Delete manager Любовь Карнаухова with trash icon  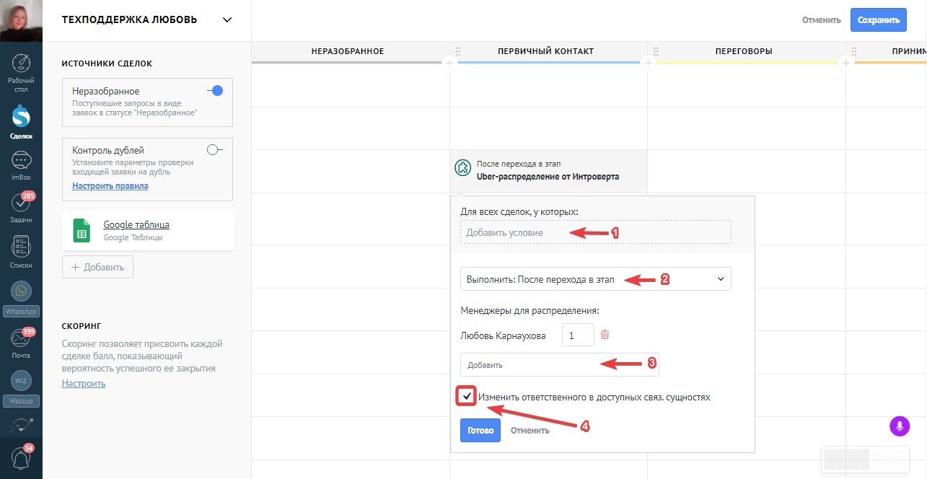click(x=605, y=335)
